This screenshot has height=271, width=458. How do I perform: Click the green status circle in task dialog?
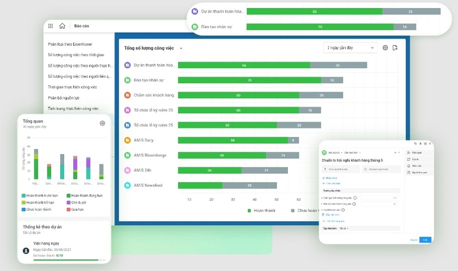[x=324, y=152]
